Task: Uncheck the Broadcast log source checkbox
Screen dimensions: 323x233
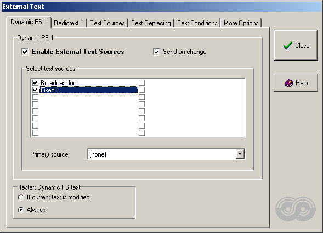Action: click(x=36, y=83)
